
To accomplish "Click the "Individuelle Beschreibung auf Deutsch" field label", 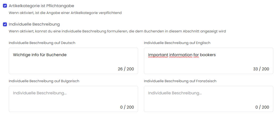I will click(x=42, y=43).
